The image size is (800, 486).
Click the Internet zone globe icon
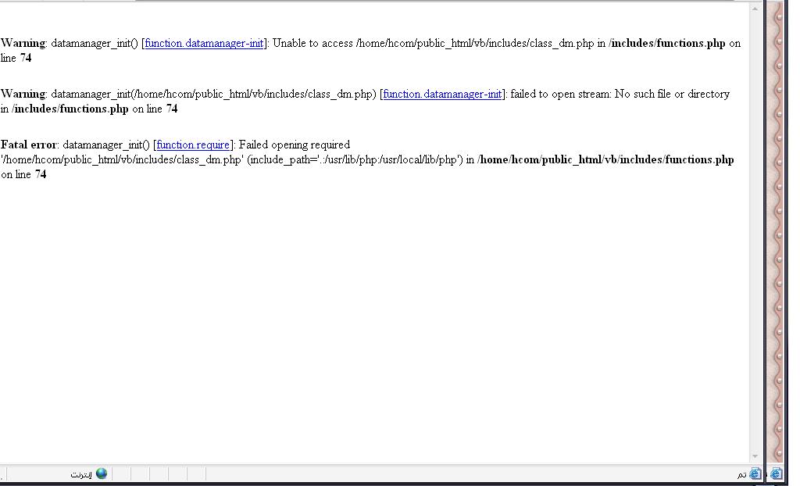coord(101,473)
